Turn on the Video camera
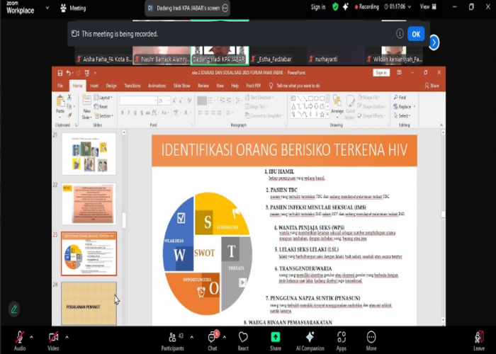Viewport: 496px width, 354px height. point(53,338)
